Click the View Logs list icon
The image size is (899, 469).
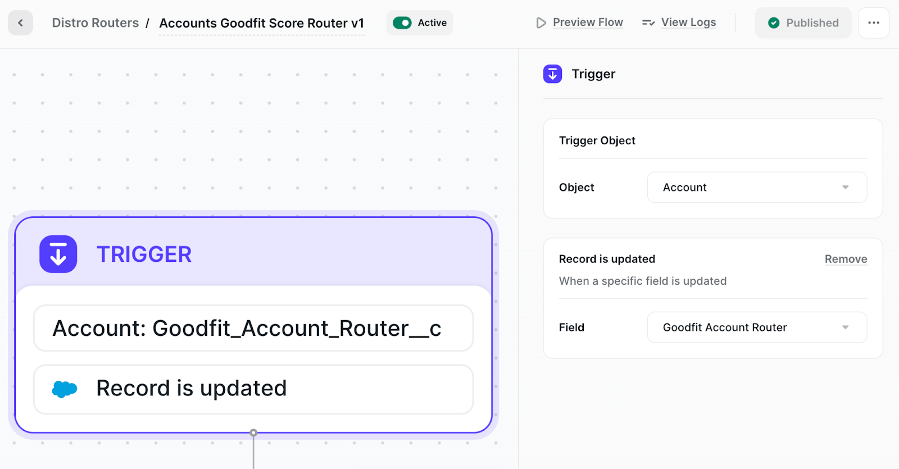click(648, 23)
